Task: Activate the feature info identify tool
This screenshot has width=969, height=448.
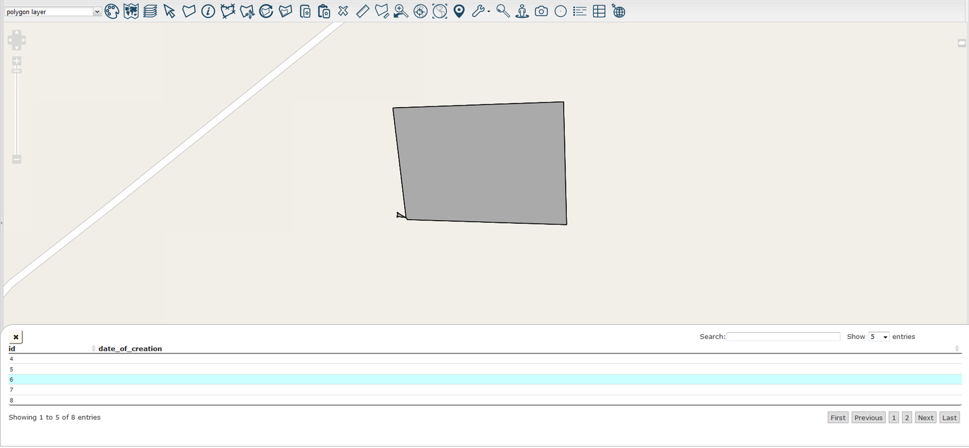Action: (208, 12)
